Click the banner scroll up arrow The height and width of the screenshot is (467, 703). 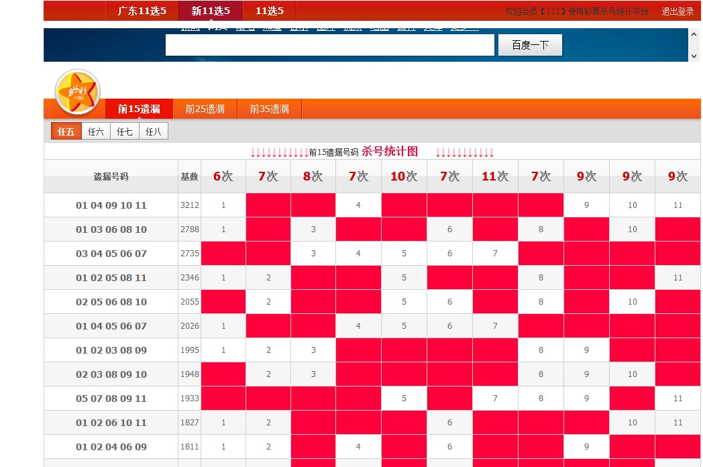694,34
